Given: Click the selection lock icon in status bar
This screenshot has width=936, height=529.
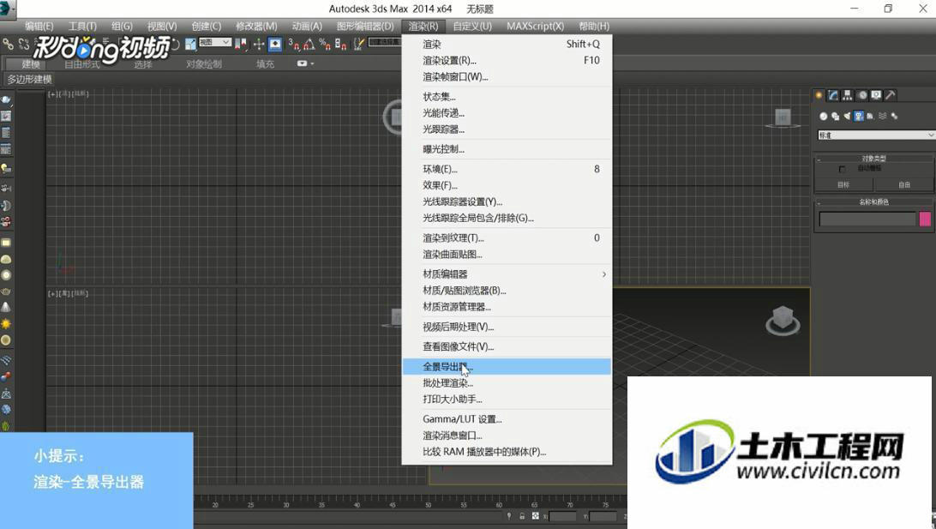Looking at the screenshot, I should [x=522, y=516].
